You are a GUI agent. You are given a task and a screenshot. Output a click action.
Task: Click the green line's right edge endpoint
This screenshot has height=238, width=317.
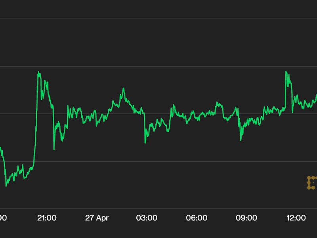tap(316, 95)
